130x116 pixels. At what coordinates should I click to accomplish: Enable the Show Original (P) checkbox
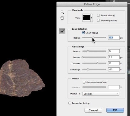tap(98, 20)
